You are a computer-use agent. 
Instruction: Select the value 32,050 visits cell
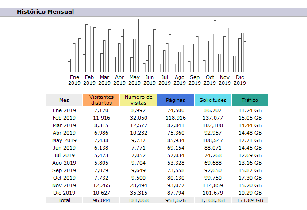coord(138,118)
